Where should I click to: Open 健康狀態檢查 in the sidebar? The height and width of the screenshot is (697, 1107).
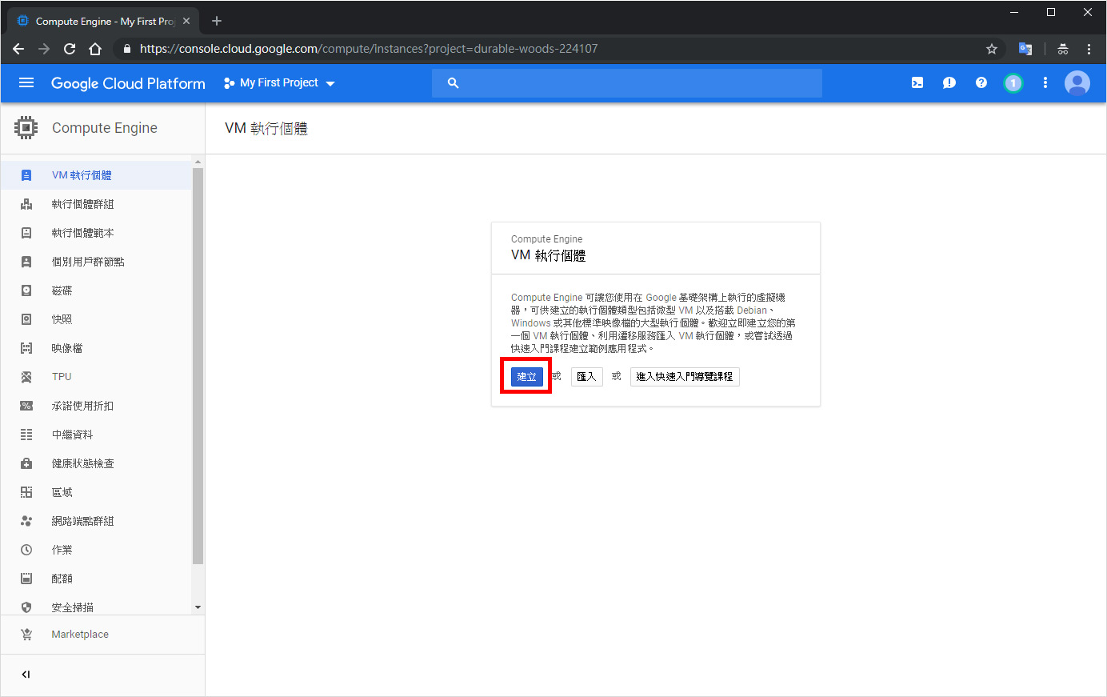(x=96, y=463)
